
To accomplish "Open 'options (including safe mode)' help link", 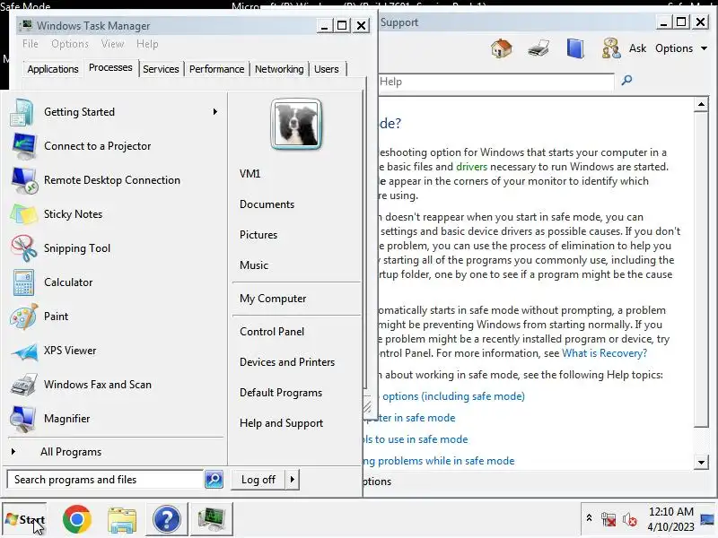I will point(453,396).
